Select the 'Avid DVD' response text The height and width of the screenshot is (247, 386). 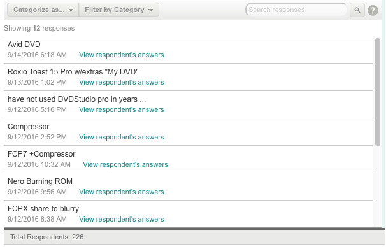[x=24, y=45]
